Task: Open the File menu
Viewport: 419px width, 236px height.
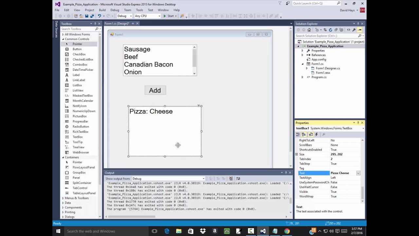Action: pyautogui.click(x=57, y=10)
